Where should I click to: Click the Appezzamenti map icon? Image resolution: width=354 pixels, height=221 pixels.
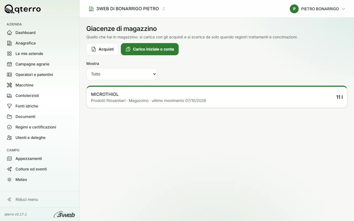point(9,159)
